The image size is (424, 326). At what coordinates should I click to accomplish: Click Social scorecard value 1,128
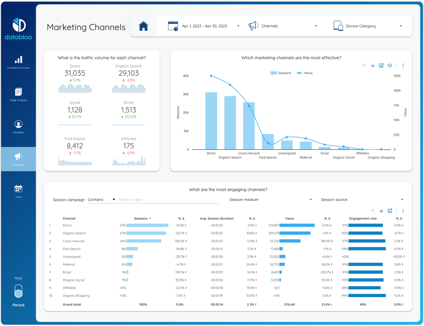point(75,110)
